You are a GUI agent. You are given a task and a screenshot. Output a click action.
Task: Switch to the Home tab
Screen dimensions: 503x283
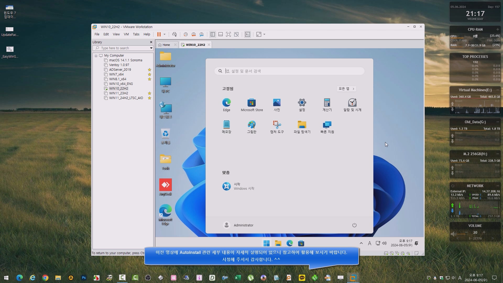point(166,45)
